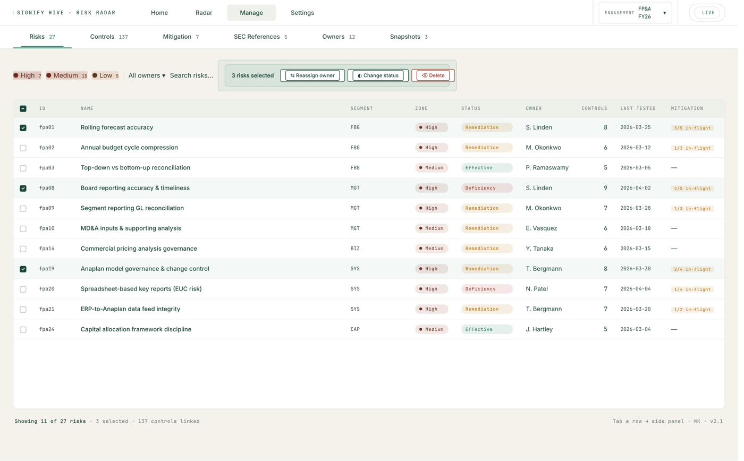Click the Deficiency status on fpa08

point(491,189)
